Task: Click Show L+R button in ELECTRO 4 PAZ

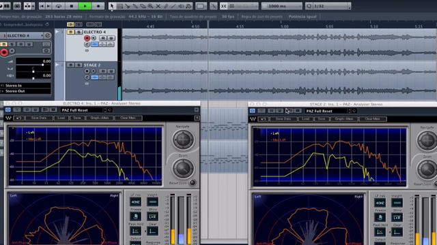Action: pos(152,216)
